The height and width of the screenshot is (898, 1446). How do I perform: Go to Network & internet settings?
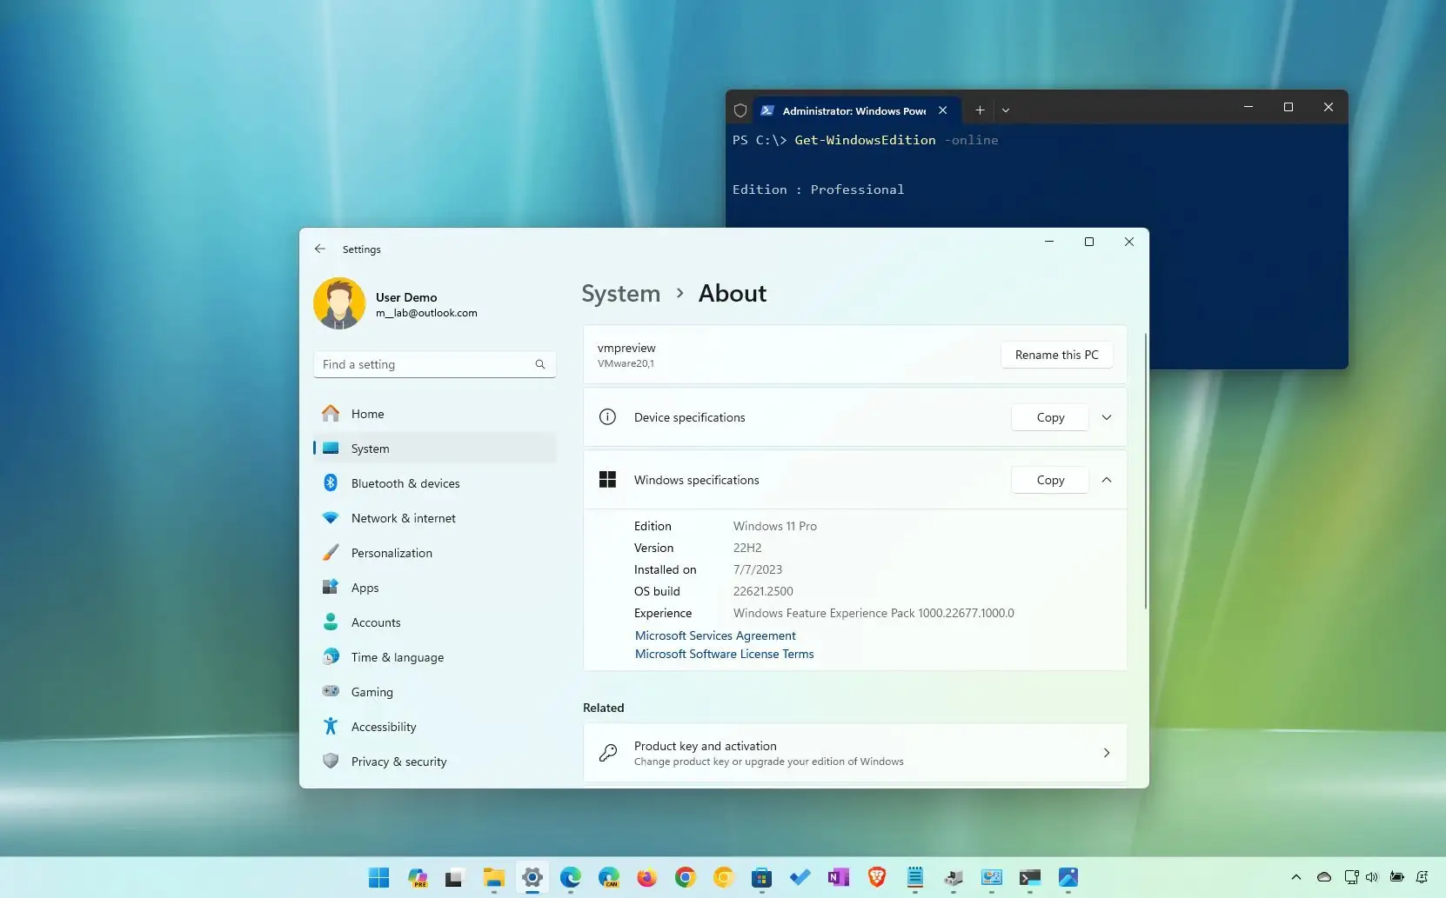pyautogui.click(x=434, y=518)
